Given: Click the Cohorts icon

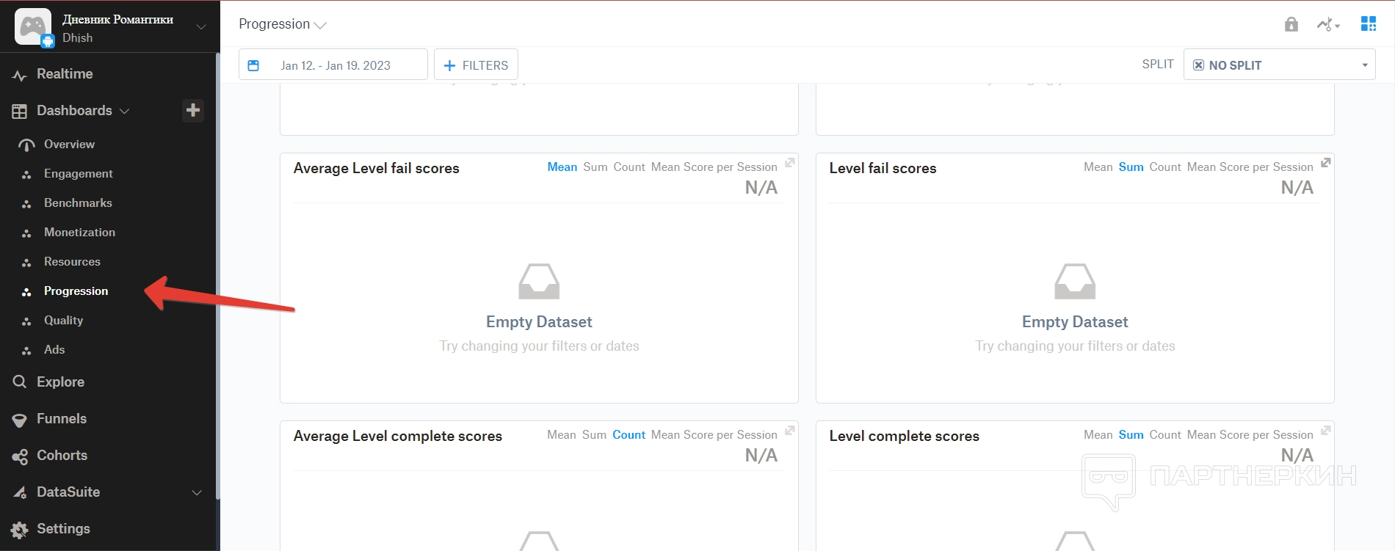Looking at the screenshot, I should (20, 456).
